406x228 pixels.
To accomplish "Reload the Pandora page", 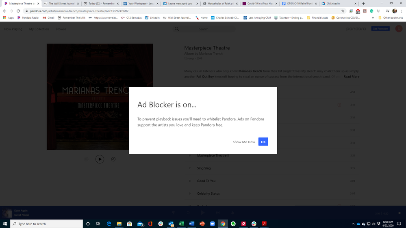I will coord(18,11).
